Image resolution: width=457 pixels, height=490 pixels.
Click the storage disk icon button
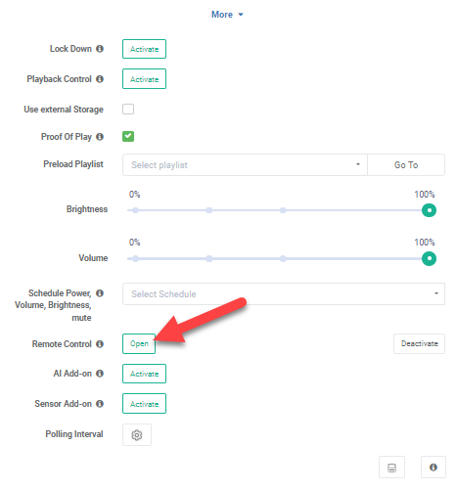point(391,468)
